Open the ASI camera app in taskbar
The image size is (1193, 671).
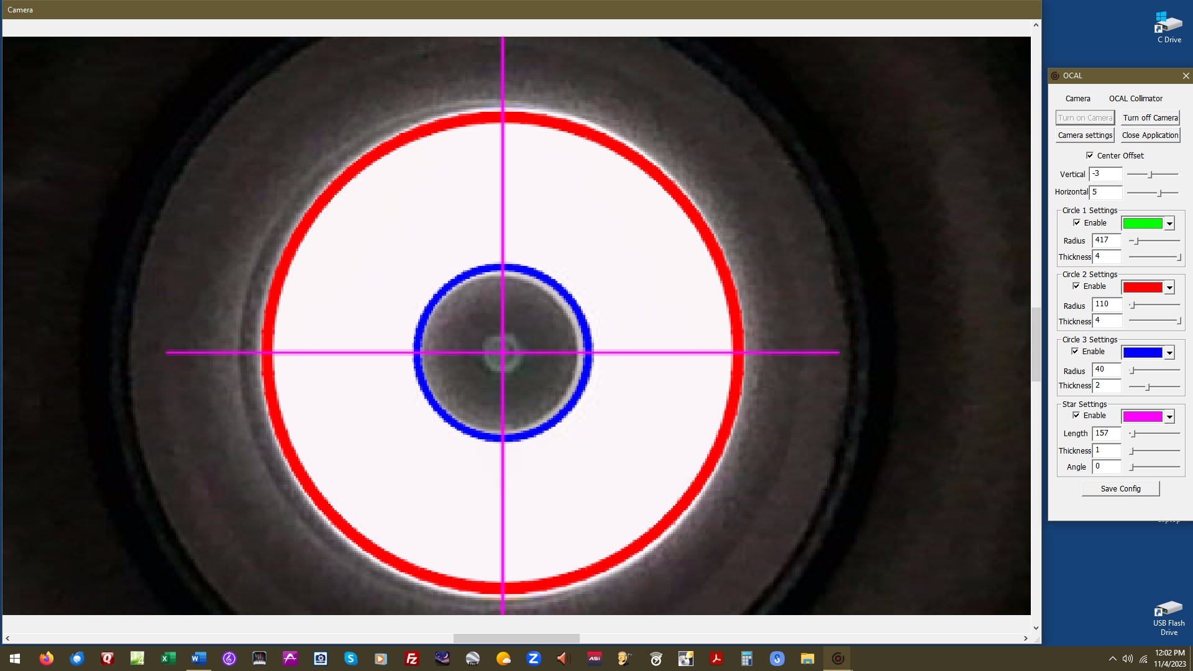point(595,659)
